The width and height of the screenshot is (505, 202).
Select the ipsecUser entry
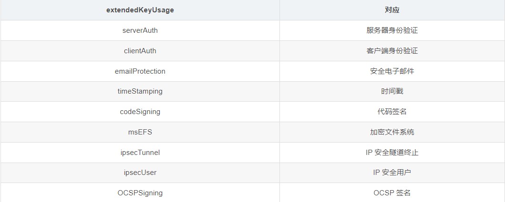coord(140,173)
